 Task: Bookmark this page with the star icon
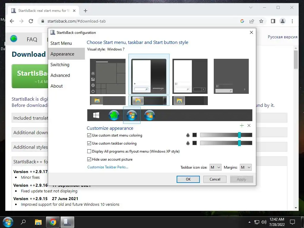(261, 21)
